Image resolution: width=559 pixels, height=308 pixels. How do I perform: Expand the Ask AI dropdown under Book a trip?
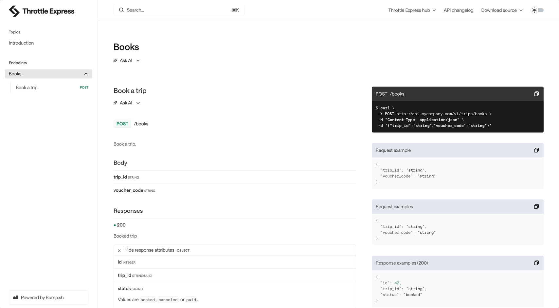tap(138, 103)
